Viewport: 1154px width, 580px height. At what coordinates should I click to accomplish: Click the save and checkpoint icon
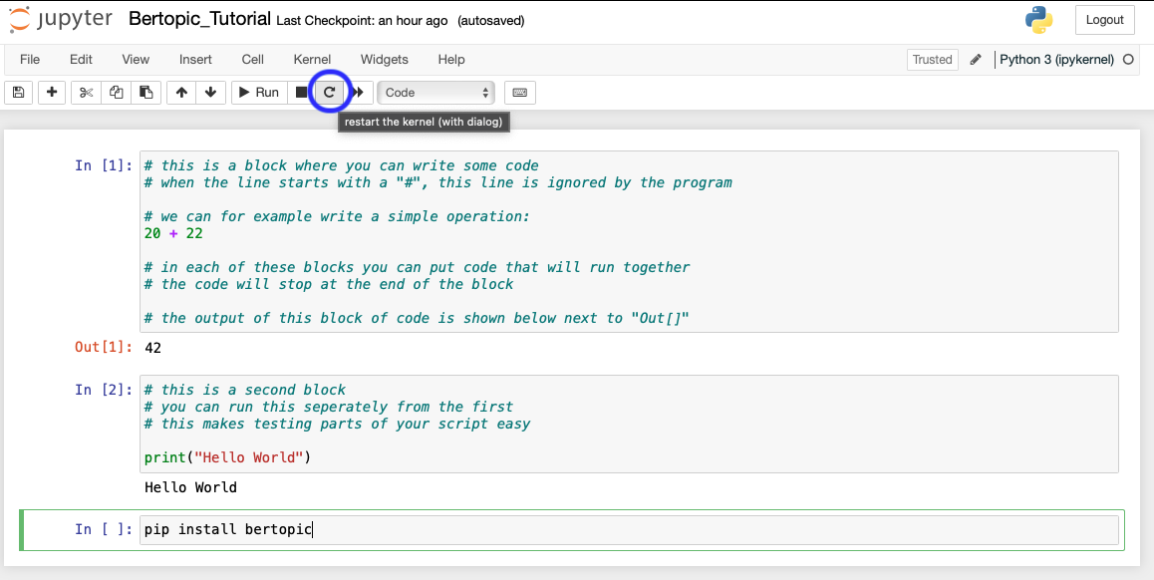[18, 93]
